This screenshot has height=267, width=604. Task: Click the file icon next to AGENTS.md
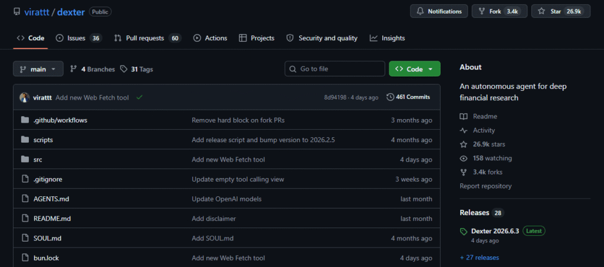pyautogui.click(x=25, y=199)
